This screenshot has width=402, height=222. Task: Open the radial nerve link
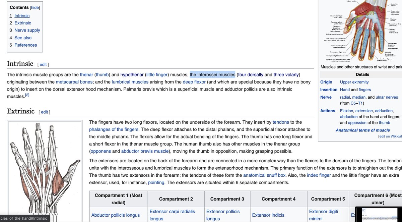click(345, 97)
